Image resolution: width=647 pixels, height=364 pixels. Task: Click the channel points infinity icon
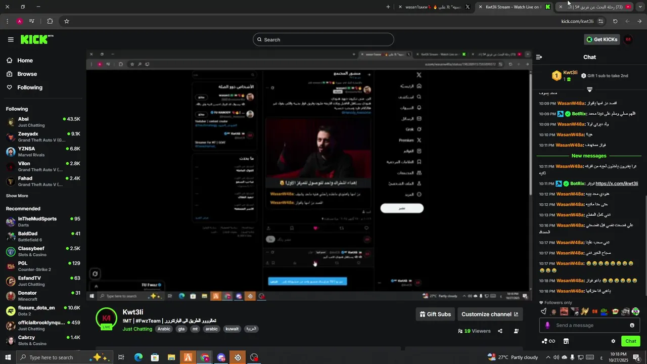pos(548,341)
